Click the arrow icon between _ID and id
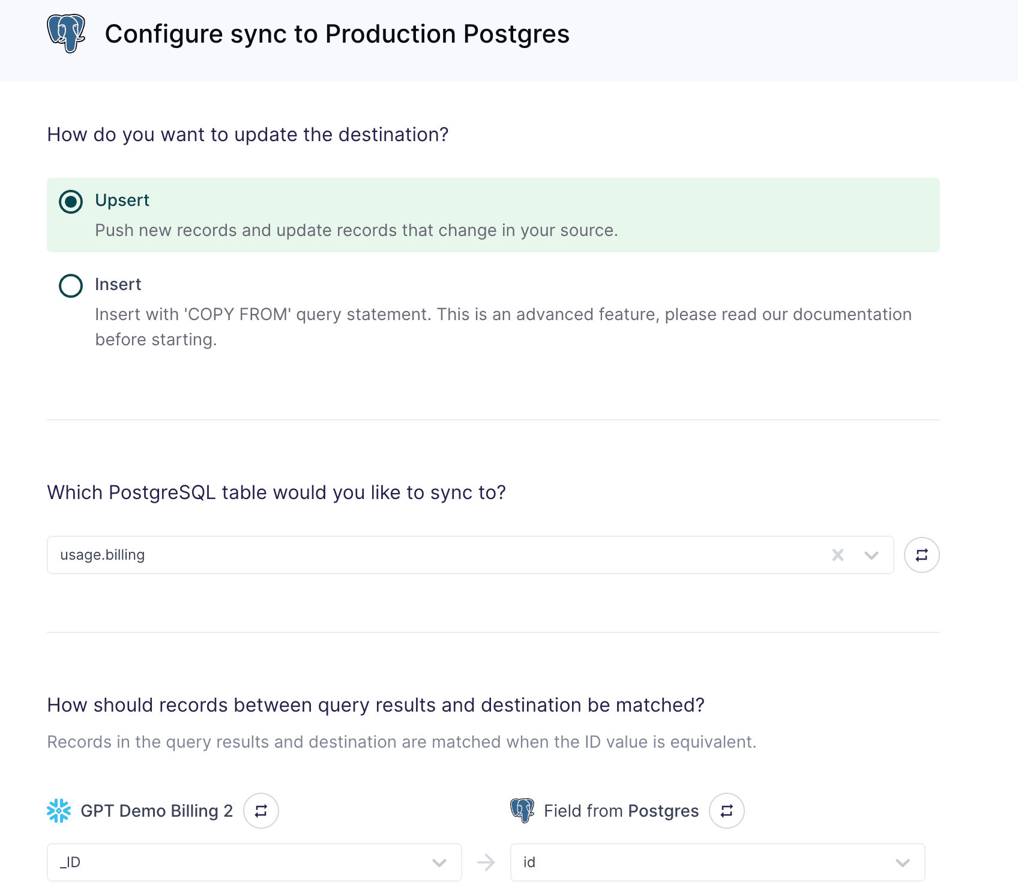Image resolution: width=1018 pixels, height=896 pixels. pyautogui.click(x=486, y=862)
